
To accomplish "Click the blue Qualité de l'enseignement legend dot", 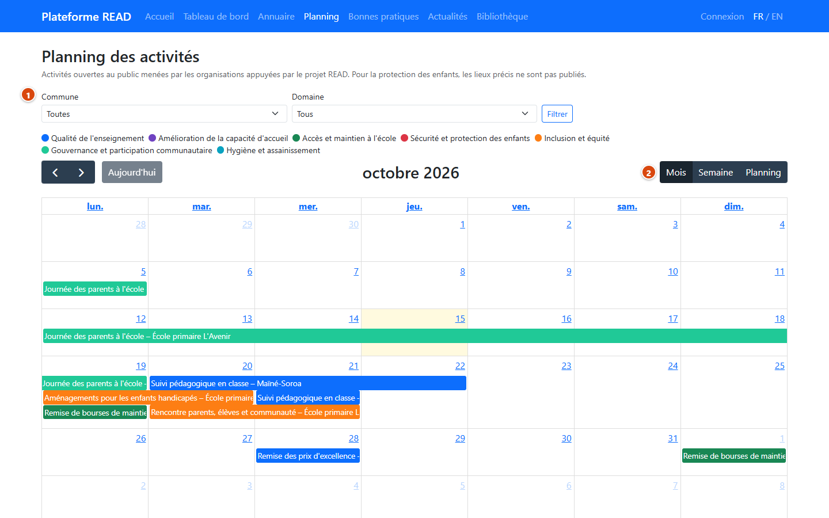I will pos(45,138).
